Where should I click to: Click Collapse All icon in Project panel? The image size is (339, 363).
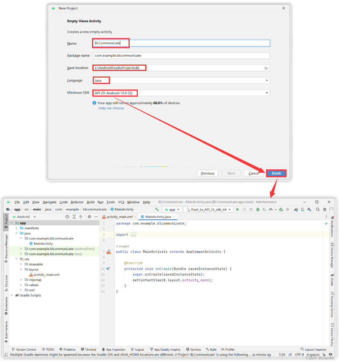tap(81, 217)
